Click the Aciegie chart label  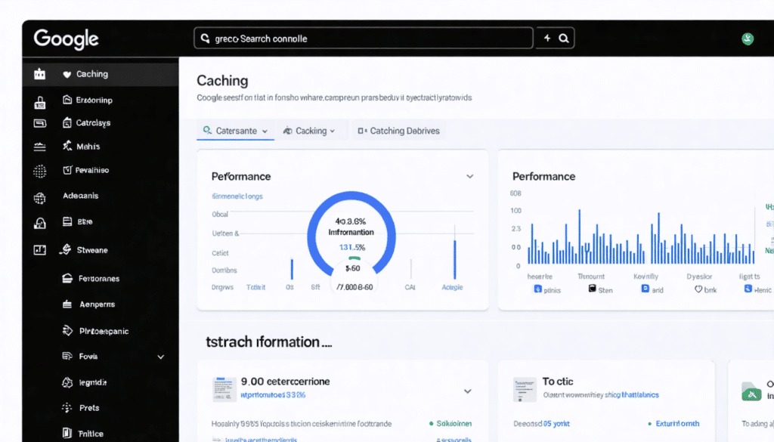tap(452, 287)
